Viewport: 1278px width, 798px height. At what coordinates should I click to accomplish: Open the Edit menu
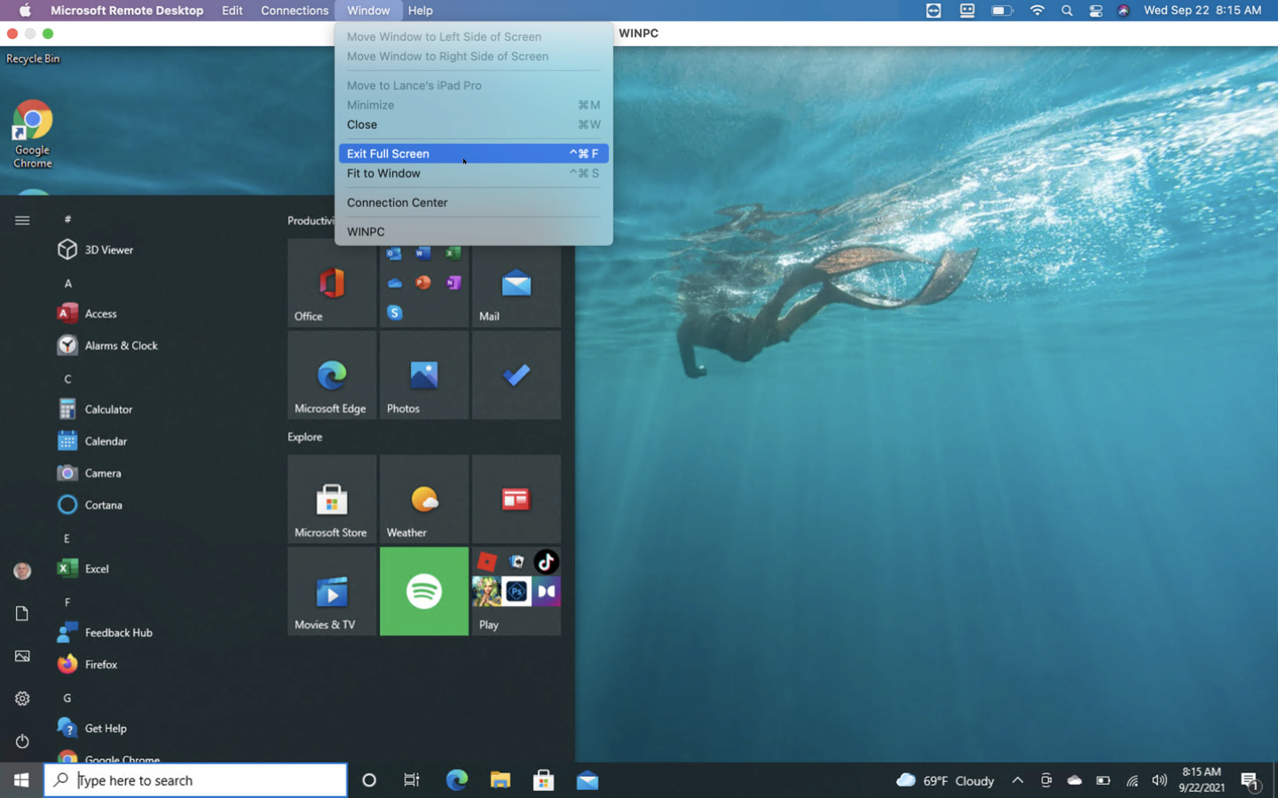pyautogui.click(x=233, y=11)
